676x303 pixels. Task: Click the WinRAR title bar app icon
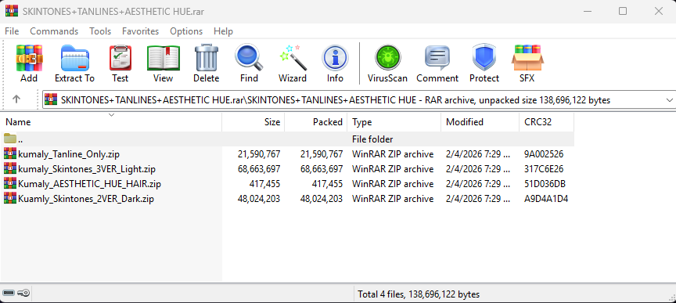(x=12, y=11)
